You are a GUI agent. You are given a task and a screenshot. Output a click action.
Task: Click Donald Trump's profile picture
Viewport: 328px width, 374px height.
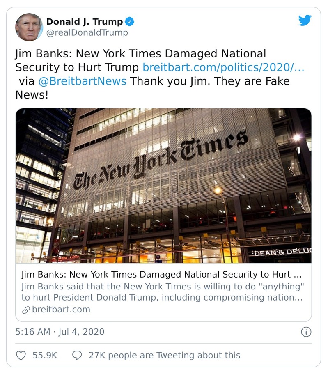[29, 25]
